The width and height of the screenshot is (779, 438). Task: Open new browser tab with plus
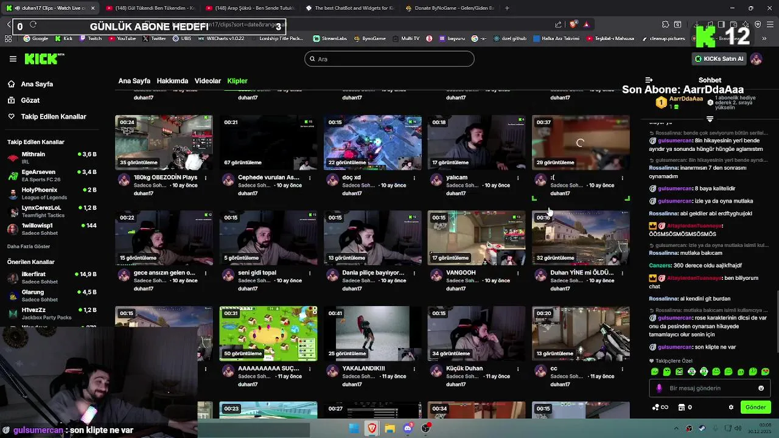point(507,8)
